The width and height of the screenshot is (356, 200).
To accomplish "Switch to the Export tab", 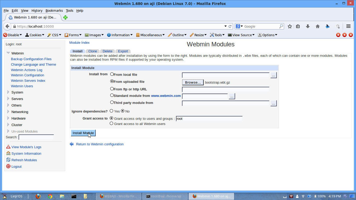I will click(x=123, y=51).
